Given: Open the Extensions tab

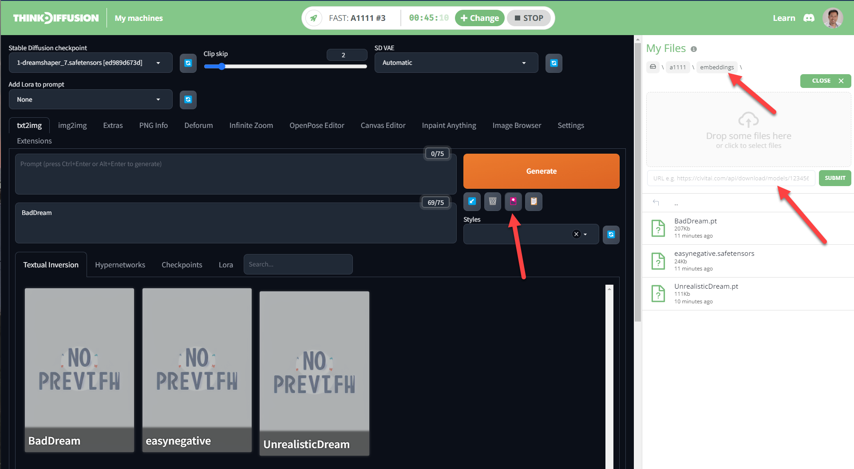Looking at the screenshot, I should [34, 141].
